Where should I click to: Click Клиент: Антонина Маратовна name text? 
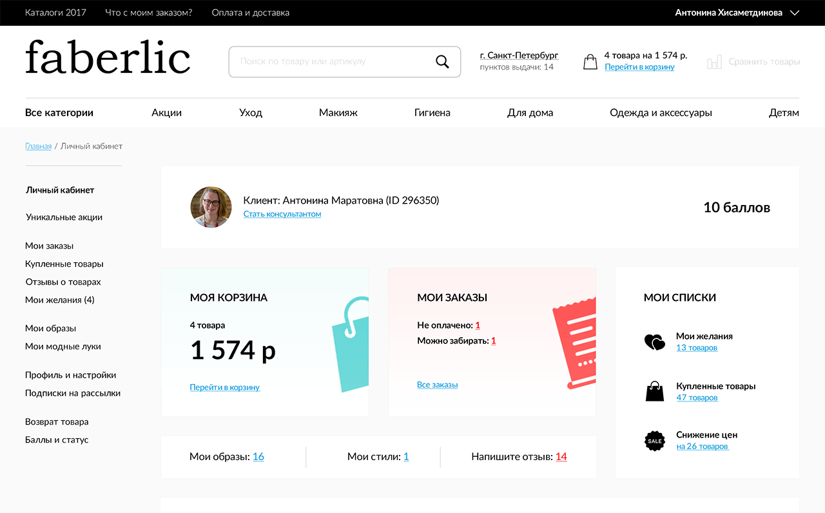[341, 200]
